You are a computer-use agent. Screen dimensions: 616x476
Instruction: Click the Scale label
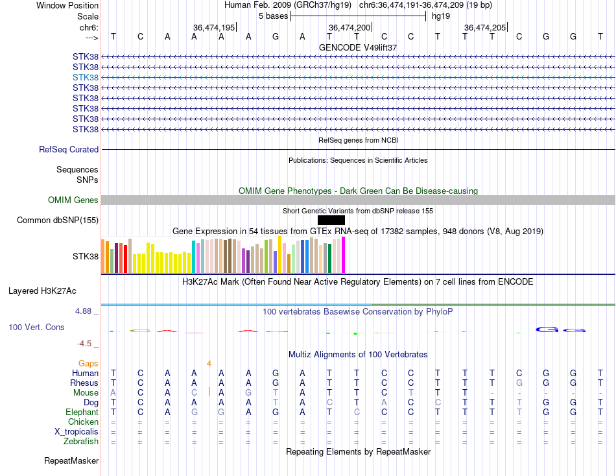pyautogui.click(x=88, y=16)
